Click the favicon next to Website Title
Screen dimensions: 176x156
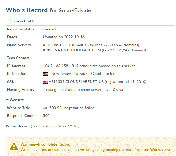pos(45,108)
